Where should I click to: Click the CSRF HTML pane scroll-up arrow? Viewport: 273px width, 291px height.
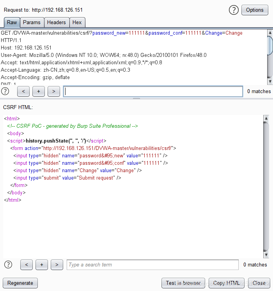(x=266, y=118)
